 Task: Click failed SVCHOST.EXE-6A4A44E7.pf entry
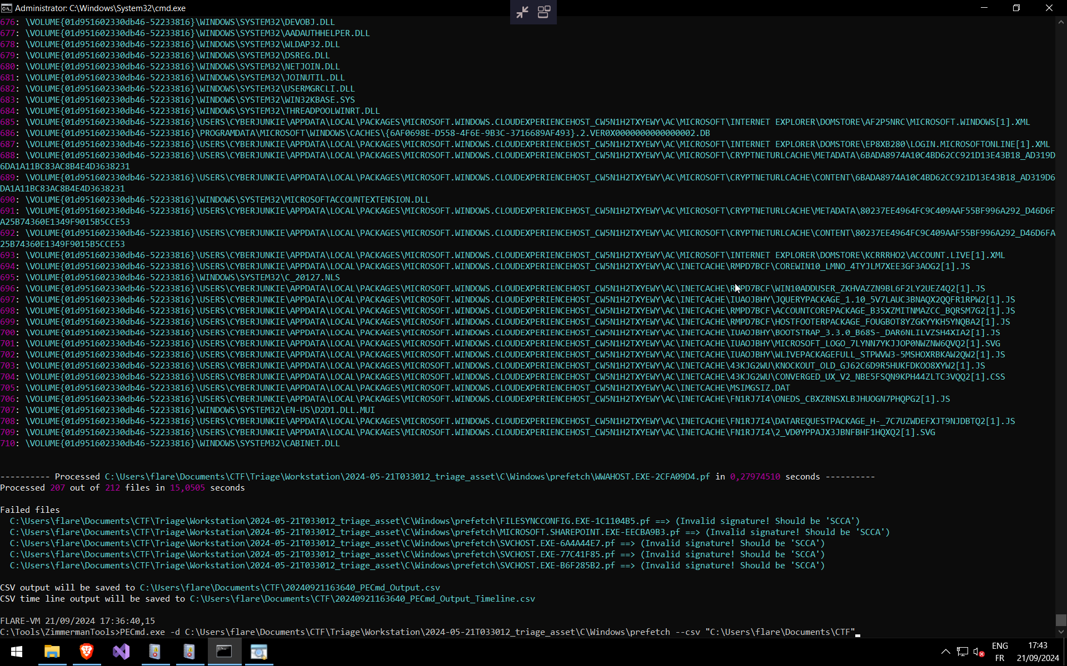coord(417,543)
